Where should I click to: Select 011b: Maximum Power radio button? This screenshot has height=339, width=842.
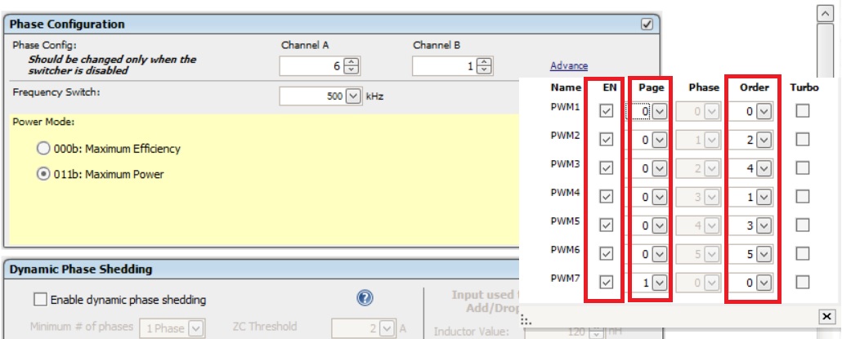[43, 174]
